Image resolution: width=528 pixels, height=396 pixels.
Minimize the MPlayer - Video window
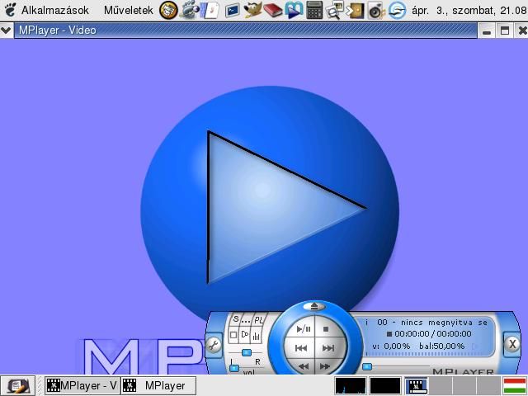(486, 31)
